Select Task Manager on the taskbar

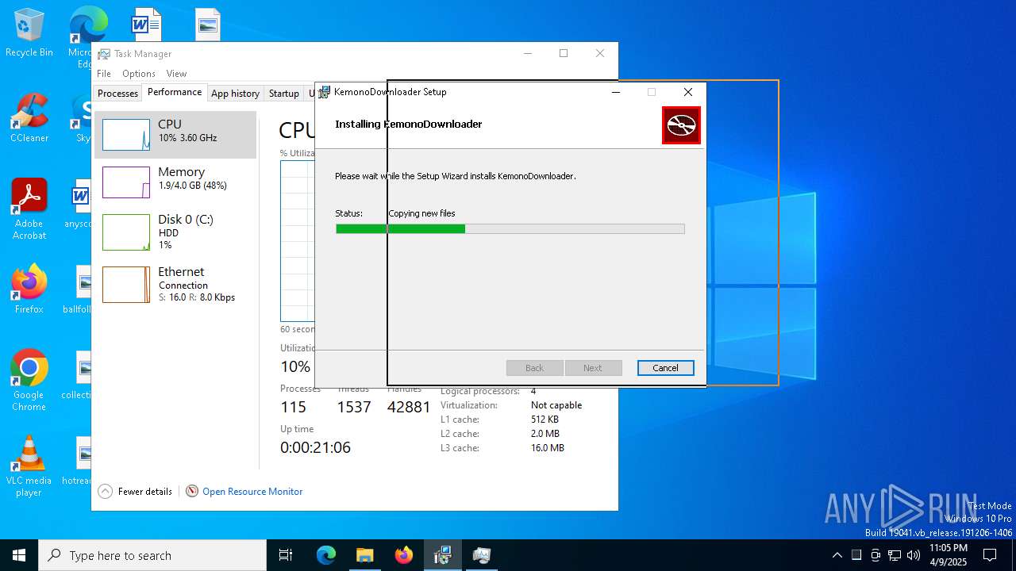tap(482, 555)
